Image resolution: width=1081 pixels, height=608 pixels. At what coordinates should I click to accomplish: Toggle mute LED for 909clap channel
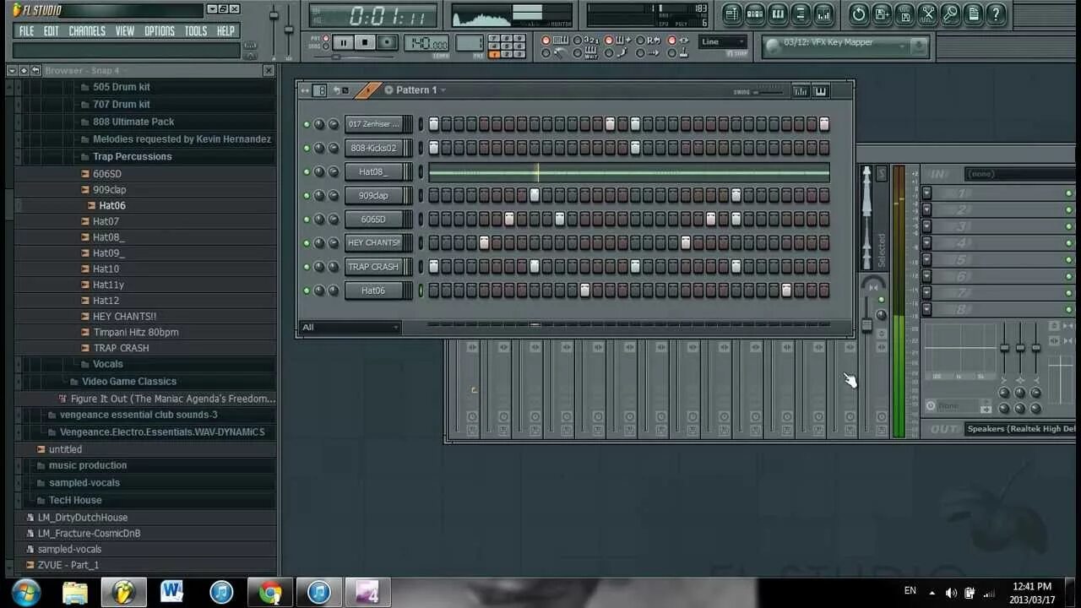click(x=307, y=195)
